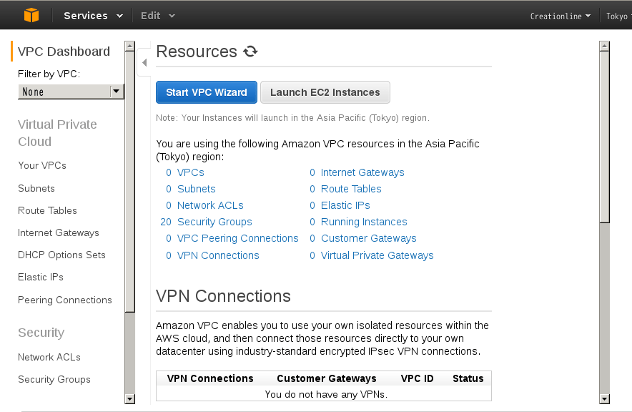Open the Security Groups resource link
This screenshot has height=412, width=632.
pyautogui.click(x=214, y=222)
